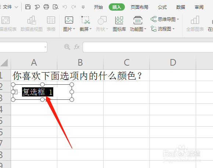
Task: Click the zoom magnifier icon beside fx
Action: pos(67,47)
